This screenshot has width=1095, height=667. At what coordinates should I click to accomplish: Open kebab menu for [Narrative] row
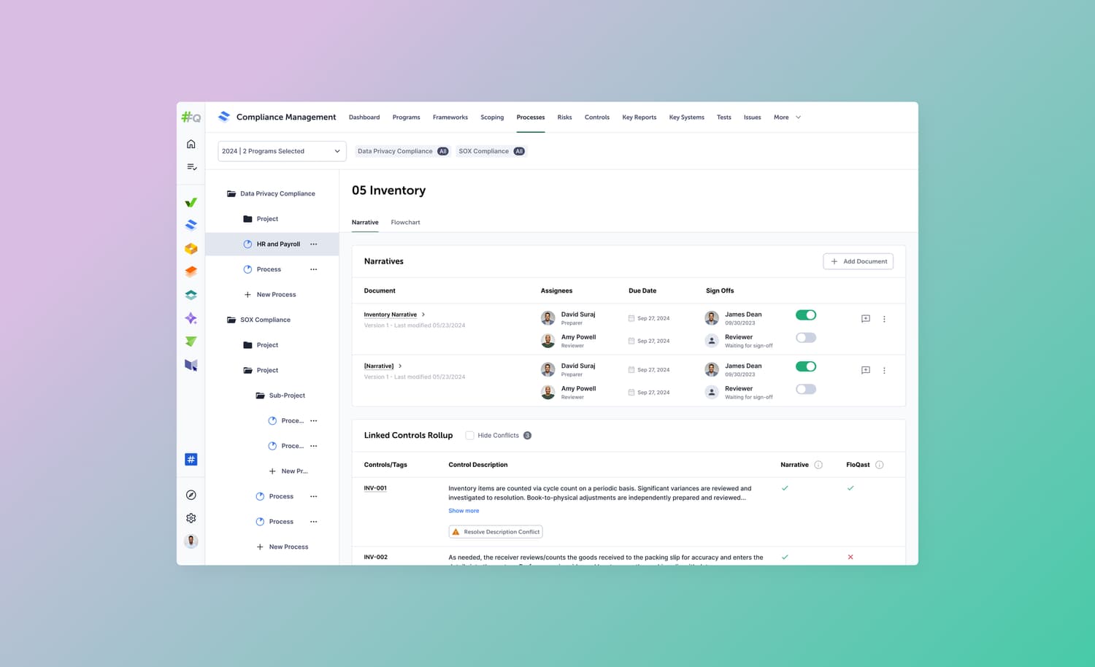click(884, 371)
